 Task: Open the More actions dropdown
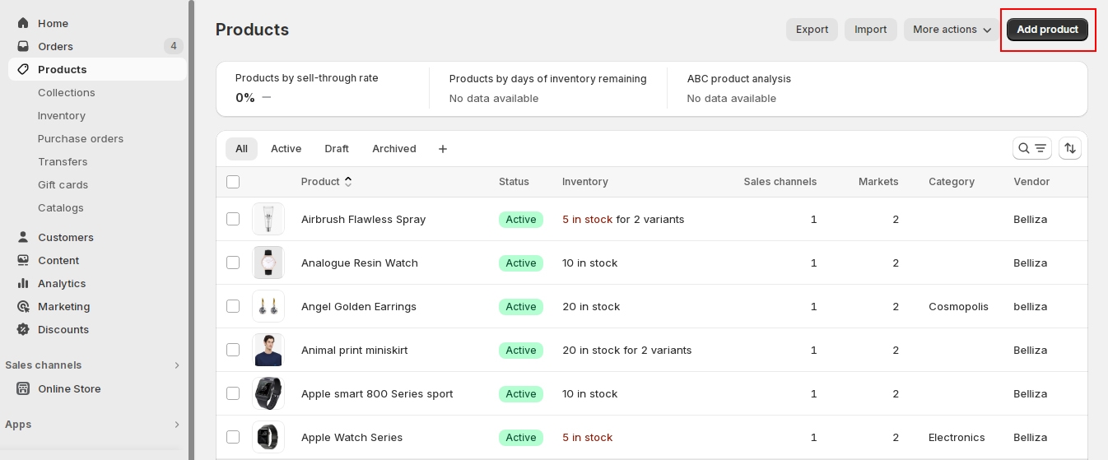pyautogui.click(x=952, y=30)
